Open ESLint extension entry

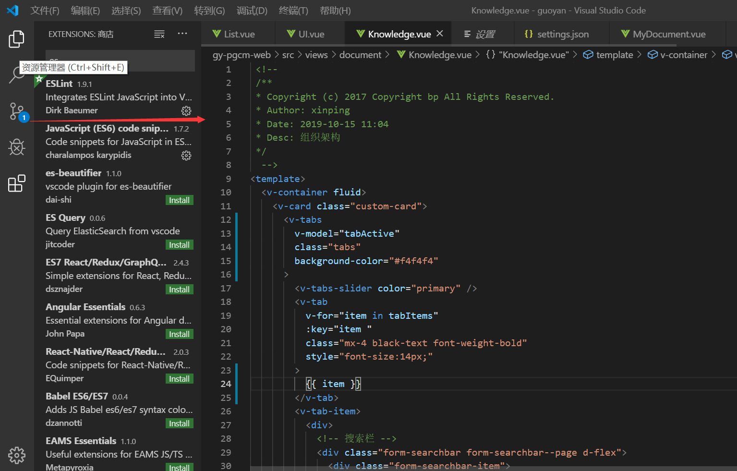coord(118,97)
